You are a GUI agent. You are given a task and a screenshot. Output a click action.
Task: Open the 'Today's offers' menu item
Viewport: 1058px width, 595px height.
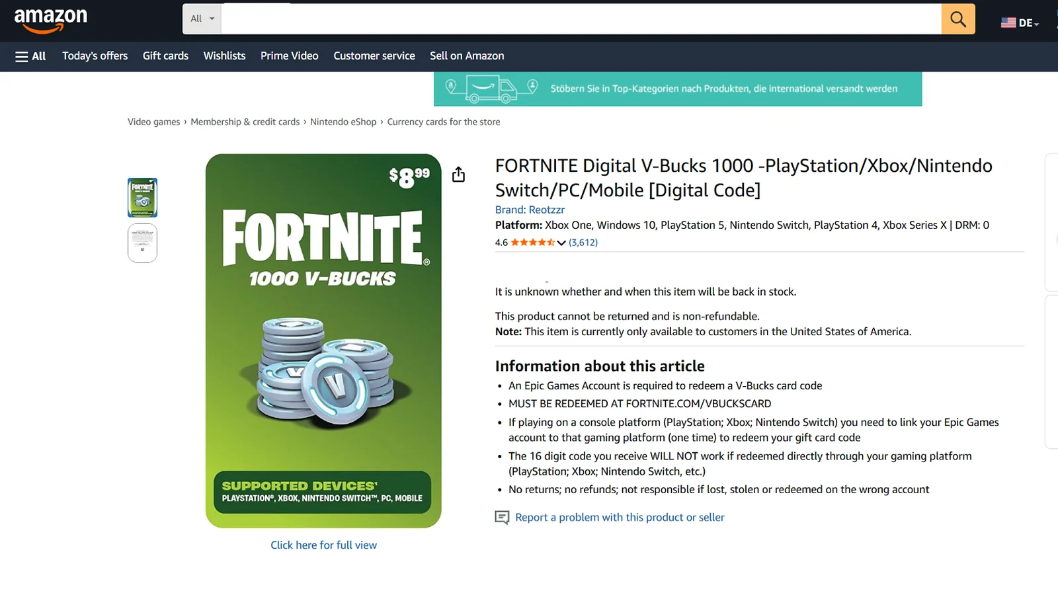coord(95,56)
